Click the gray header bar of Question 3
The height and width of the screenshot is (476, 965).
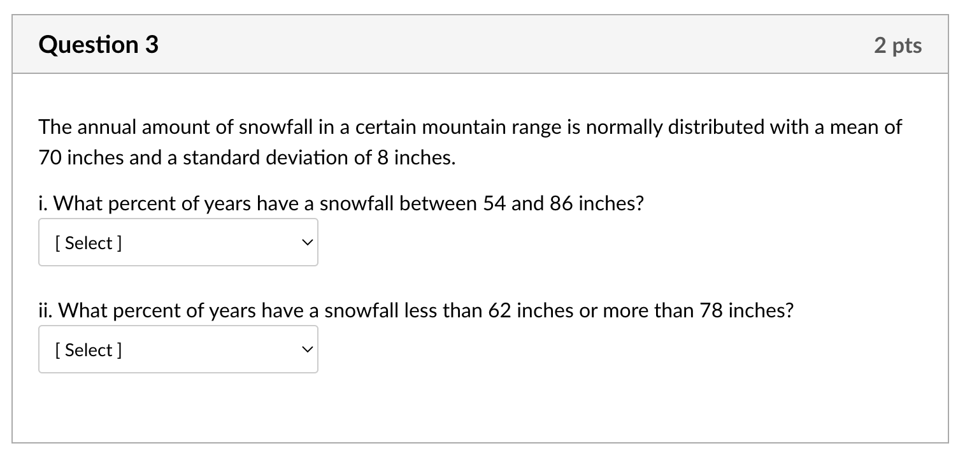[x=480, y=45]
